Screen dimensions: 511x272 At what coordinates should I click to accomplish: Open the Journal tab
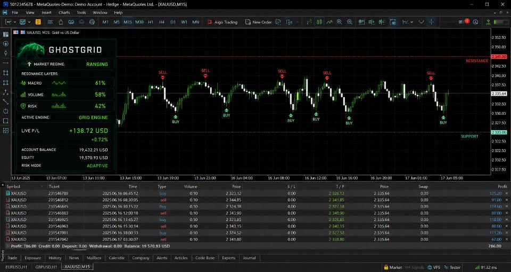coord(249,258)
